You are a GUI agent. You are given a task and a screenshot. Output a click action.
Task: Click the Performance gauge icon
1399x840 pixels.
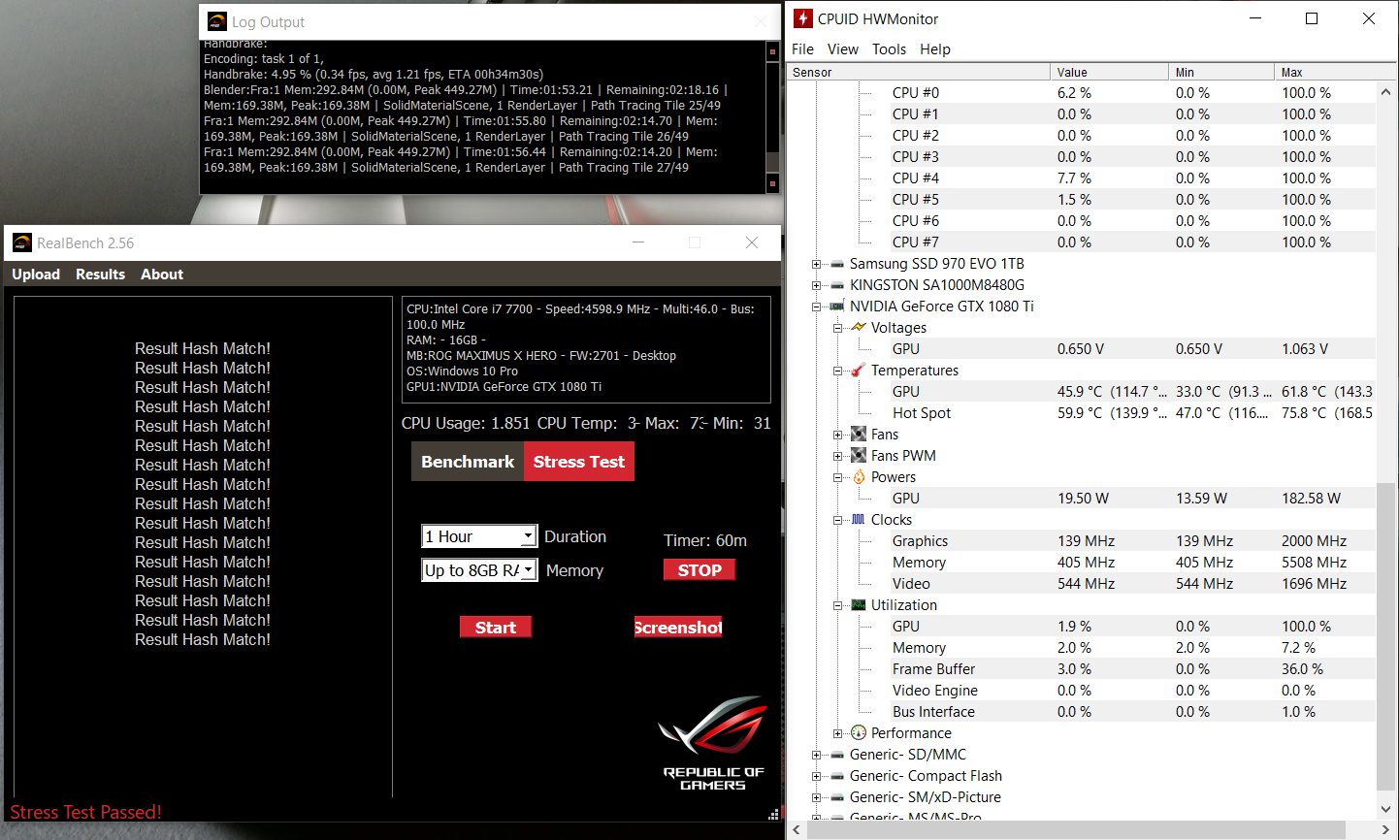point(858,733)
